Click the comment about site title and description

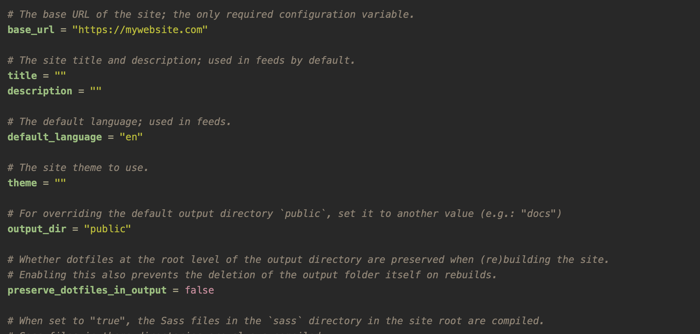pos(181,60)
